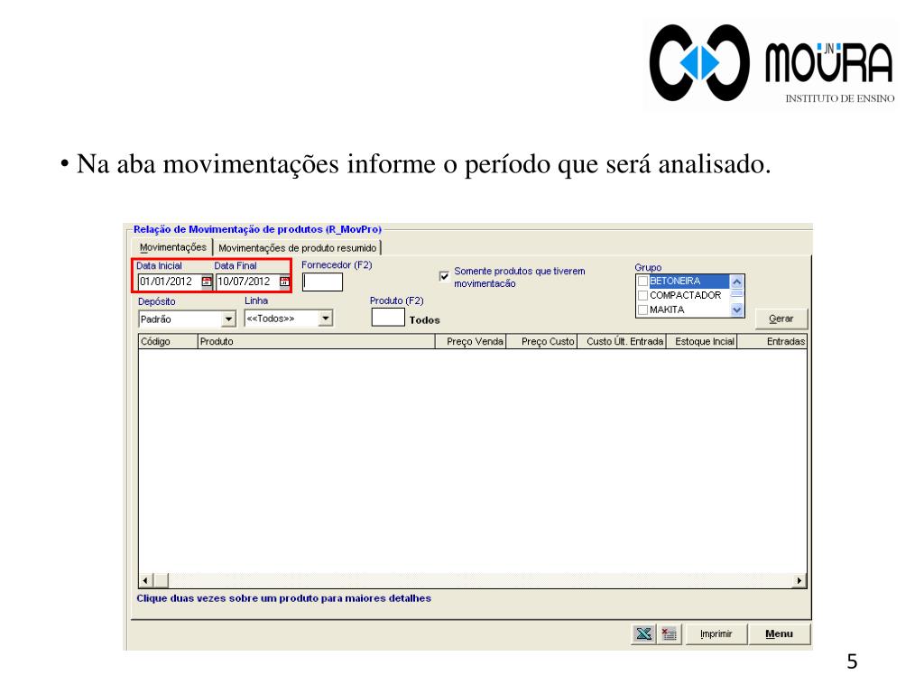
Task: Click the table horizontal scroll left arrow
Action: (x=145, y=580)
